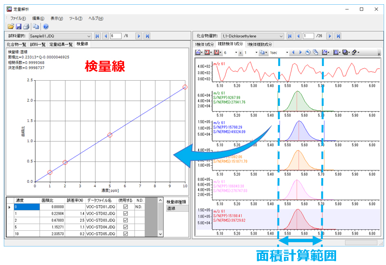386x265 pixels.
Task: Jump to first sample with navigation arrow
Action: click(97, 36)
